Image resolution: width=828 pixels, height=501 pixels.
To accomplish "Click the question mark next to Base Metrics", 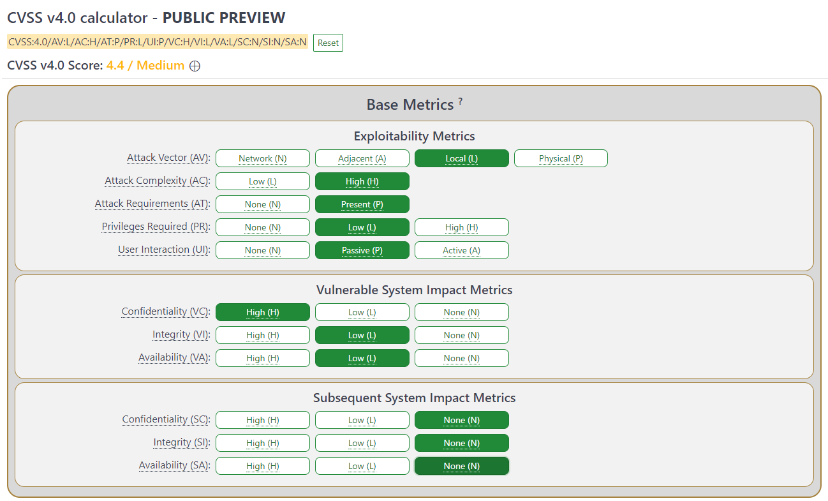I will 460,101.
